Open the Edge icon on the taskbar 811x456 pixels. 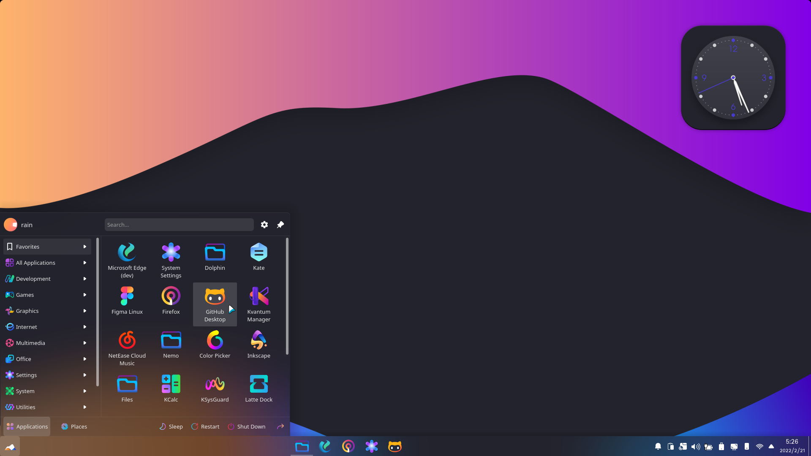click(325, 446)
